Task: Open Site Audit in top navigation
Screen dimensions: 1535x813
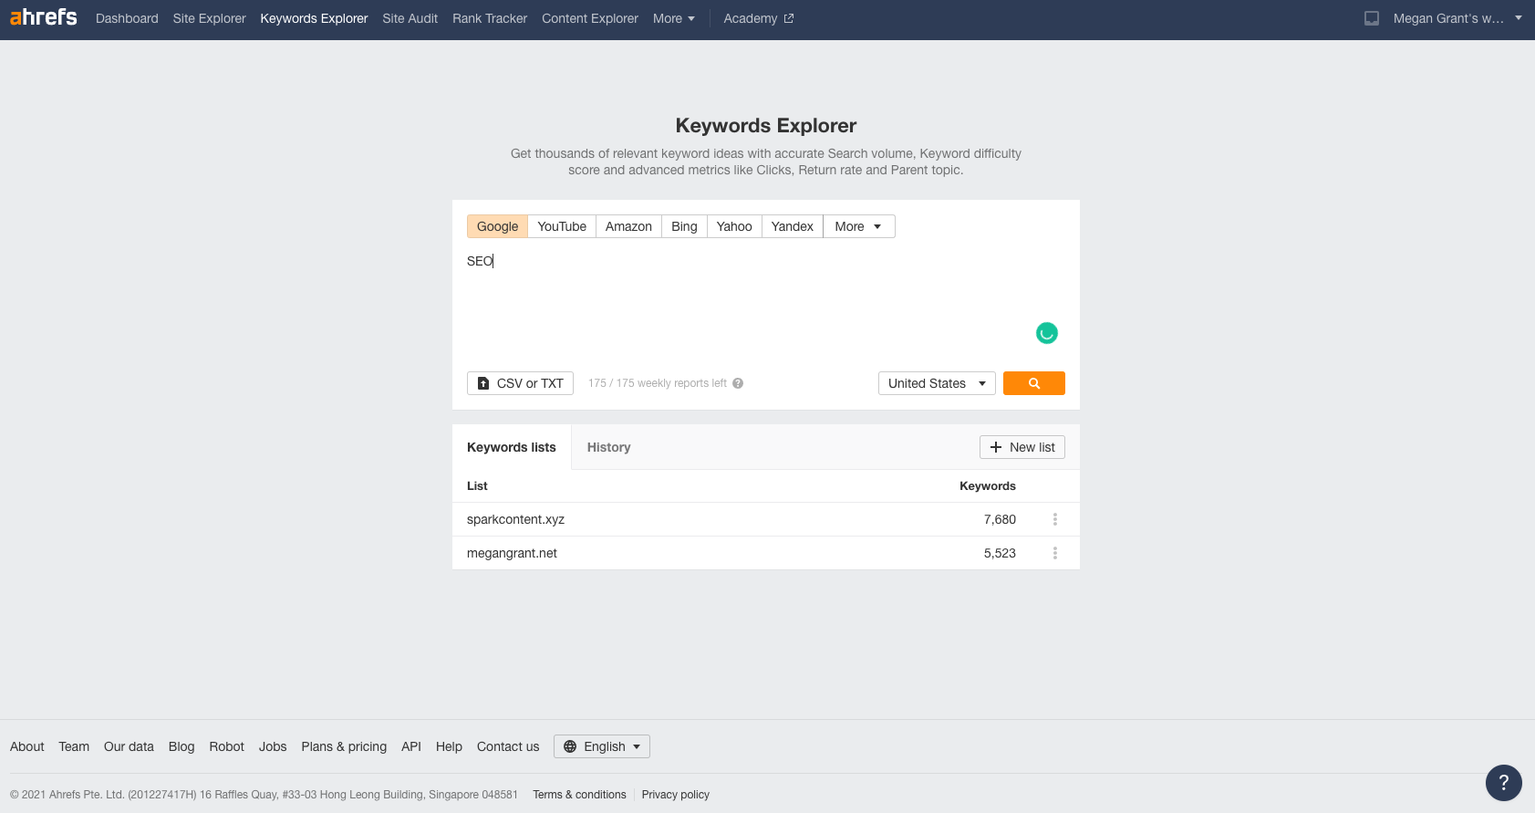Action: click(x=410, y=18)
